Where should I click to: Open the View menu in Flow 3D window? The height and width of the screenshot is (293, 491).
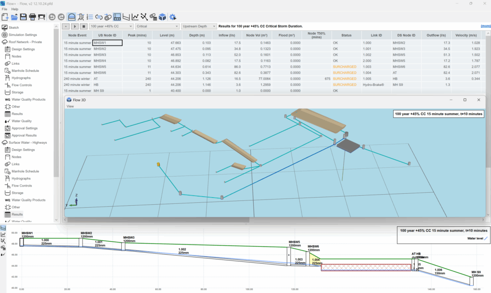point(70,106)
